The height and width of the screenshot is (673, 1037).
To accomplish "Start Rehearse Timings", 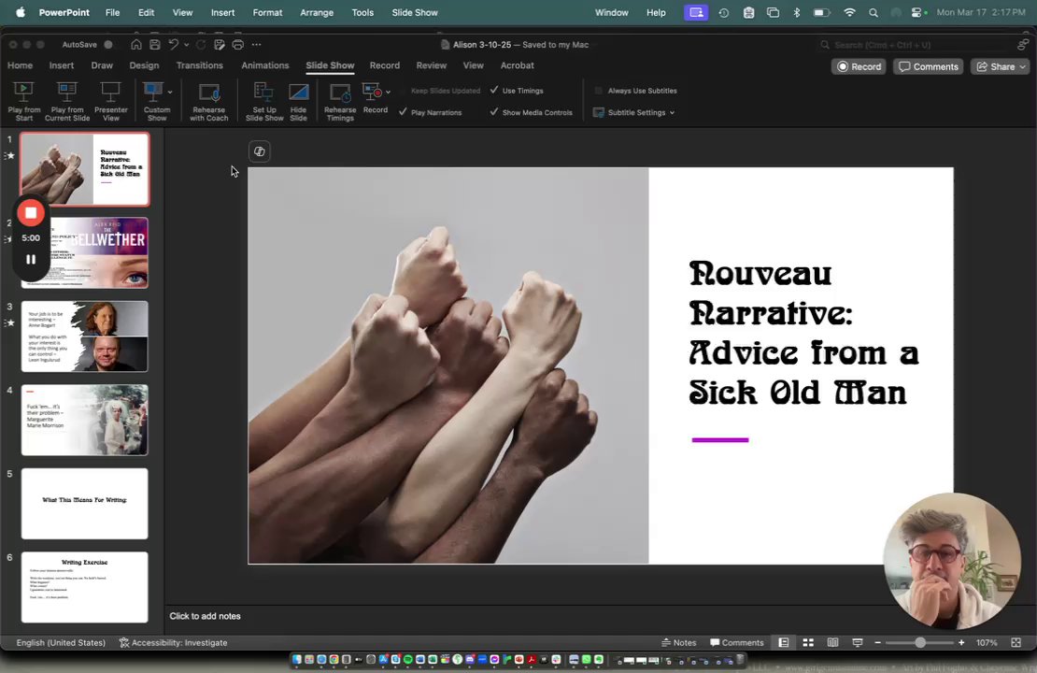I will point(340,93).
